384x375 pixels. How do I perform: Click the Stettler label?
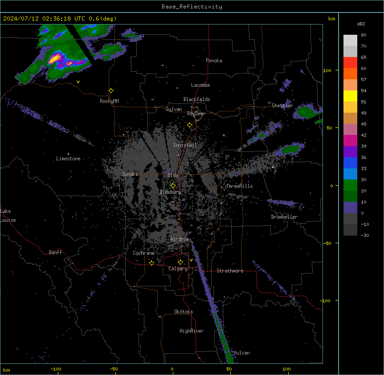pos(282,106)
